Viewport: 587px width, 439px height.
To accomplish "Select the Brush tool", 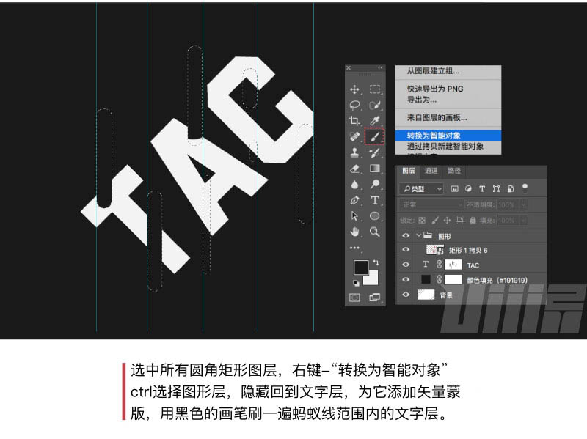I will 374,136.
